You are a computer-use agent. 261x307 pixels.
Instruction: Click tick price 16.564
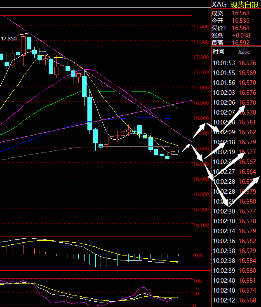[x=247, y=172]
